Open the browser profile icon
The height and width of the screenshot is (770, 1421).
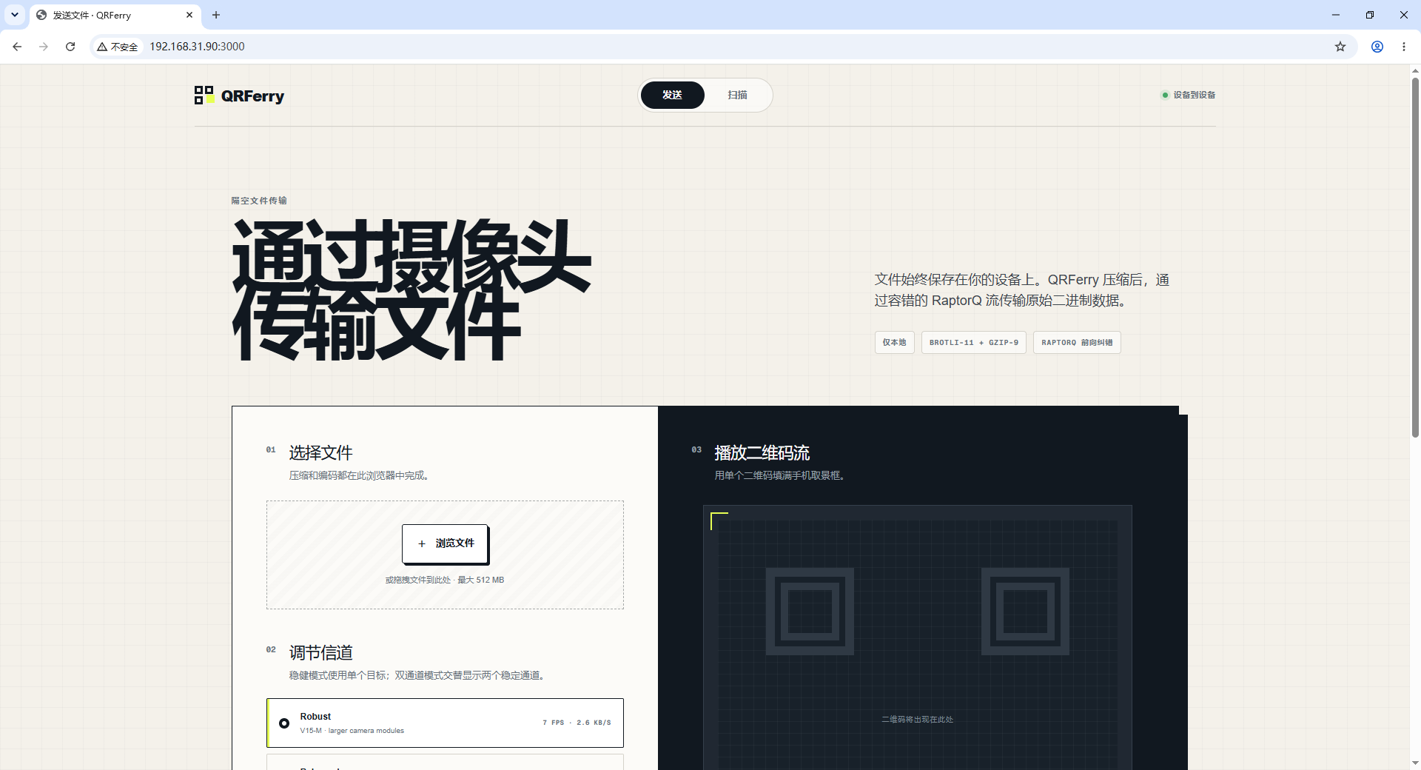click(x=1377, y=47)
